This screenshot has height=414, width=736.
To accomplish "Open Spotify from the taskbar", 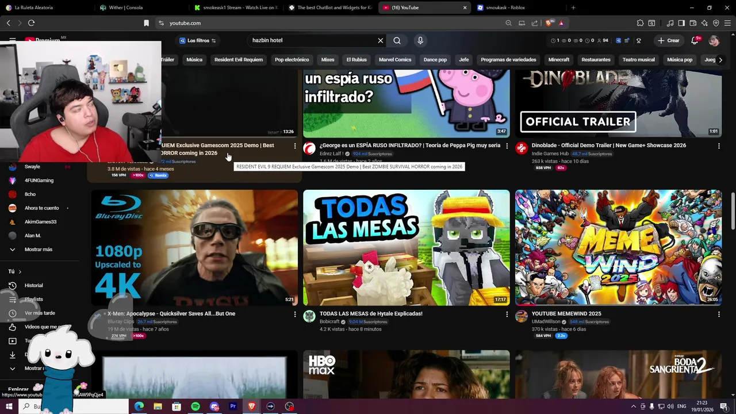I will [x=195, y=407].
